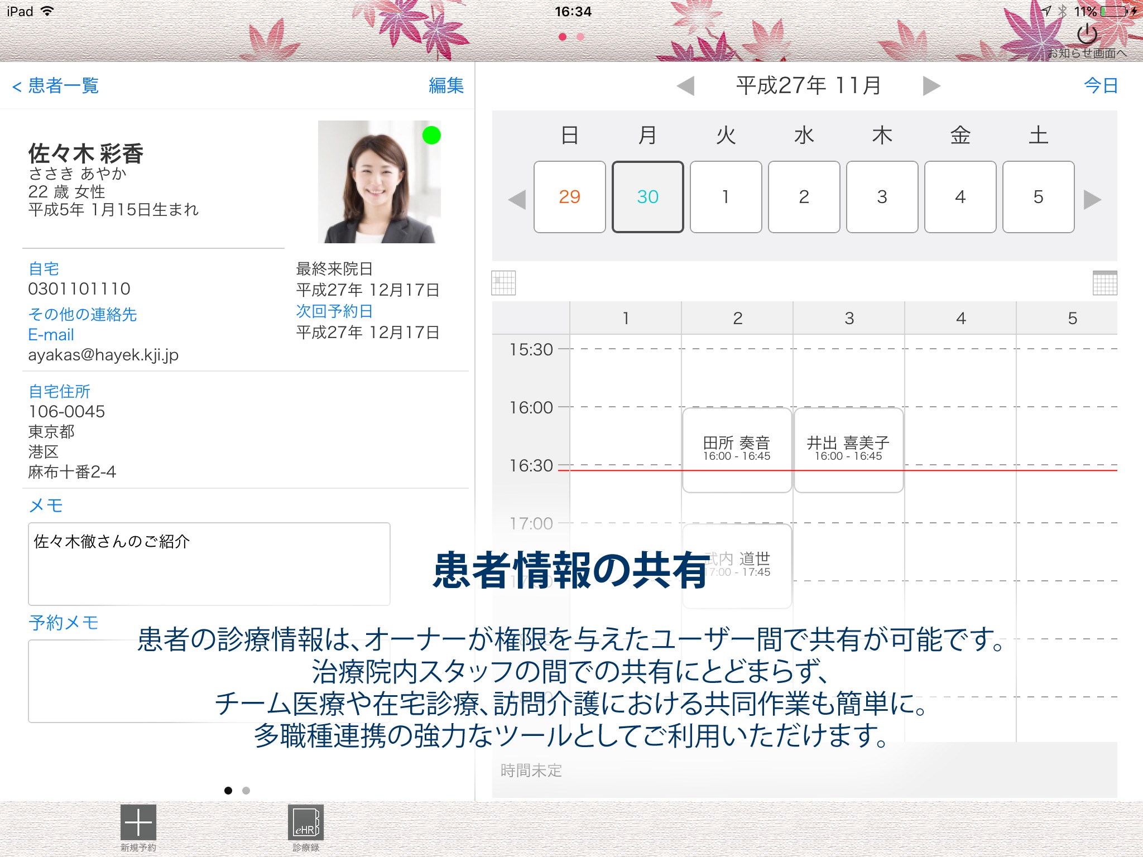
Task: Tap the patient name 佐々木 彩香
Action: coord(86,153)
